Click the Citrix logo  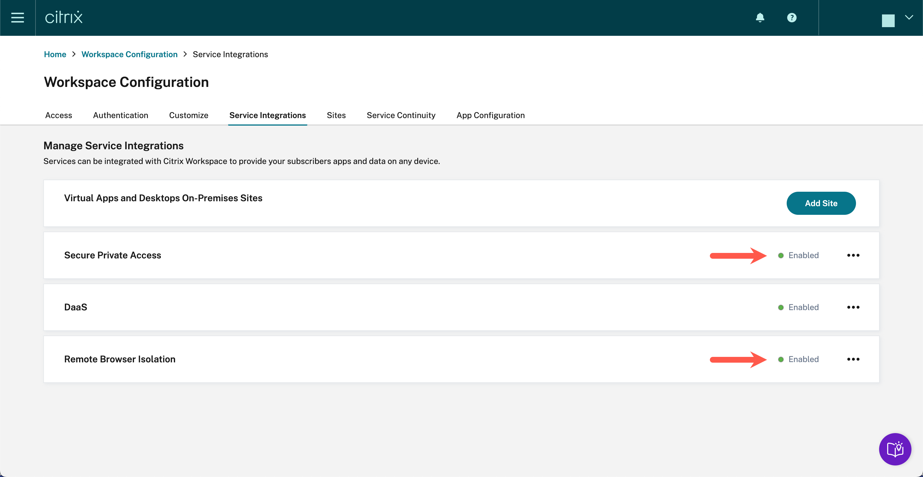pos(64,18)
